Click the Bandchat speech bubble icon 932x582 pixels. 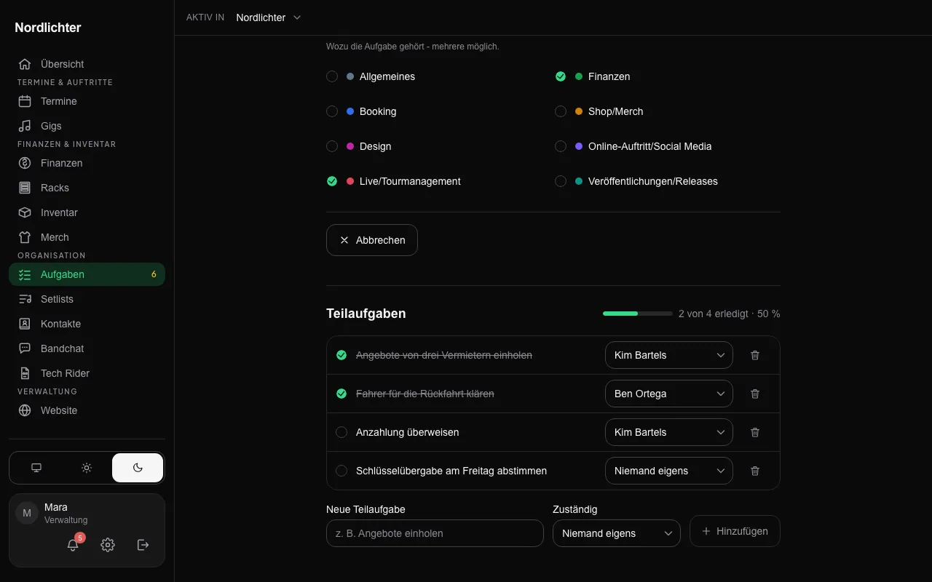click(x=25, y=348)
